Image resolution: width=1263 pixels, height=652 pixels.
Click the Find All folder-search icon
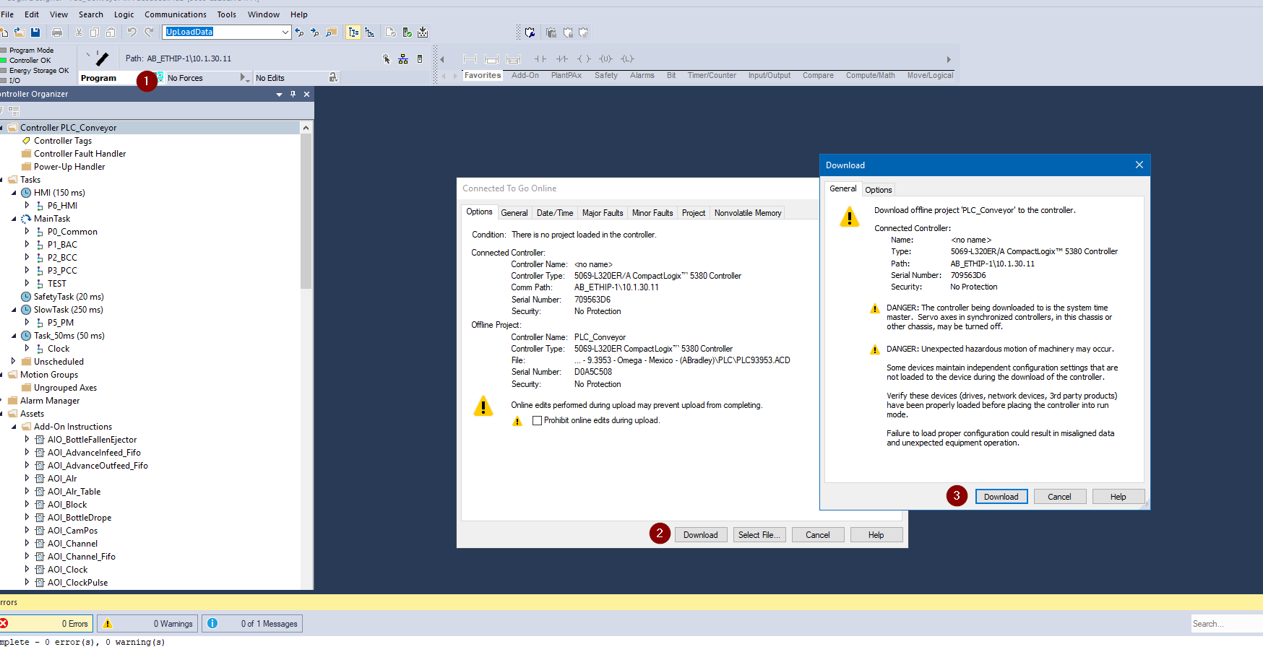(331, 32)
